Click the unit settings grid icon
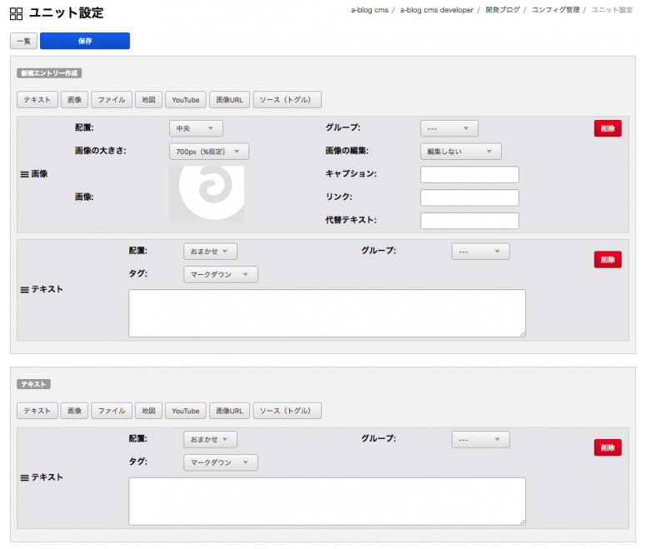The width and height of the screenshot is (646, 549). click(x=17, y=13)
